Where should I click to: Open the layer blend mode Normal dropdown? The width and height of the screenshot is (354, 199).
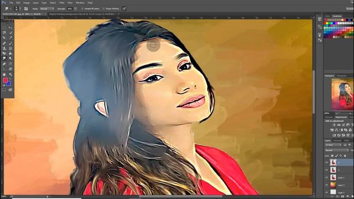coord(337,150)
